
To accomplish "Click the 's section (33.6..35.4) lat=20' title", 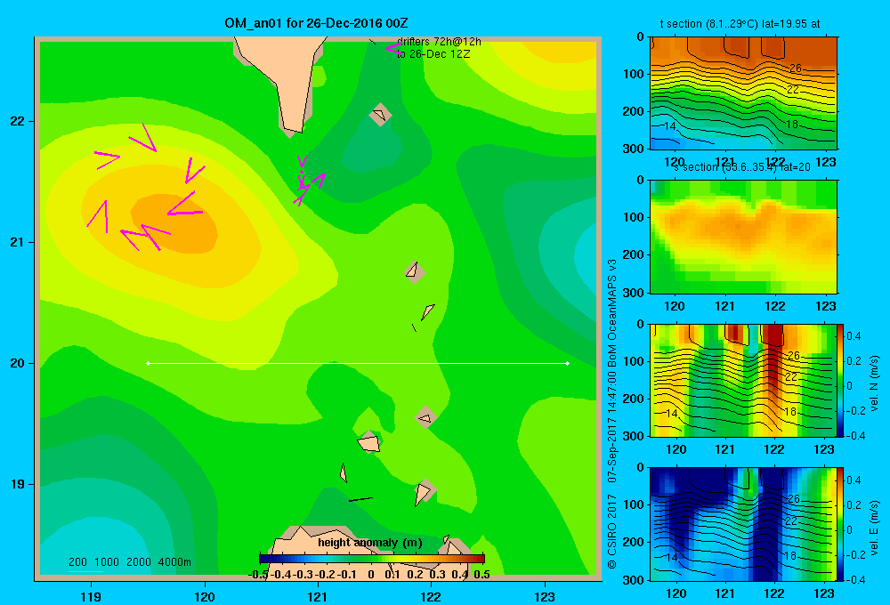I will click(742, 167).
